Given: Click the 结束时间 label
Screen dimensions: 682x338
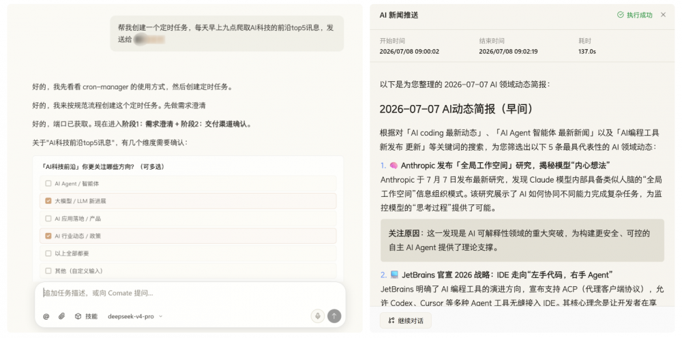Looking at the screenshot, I should (492, 41).
